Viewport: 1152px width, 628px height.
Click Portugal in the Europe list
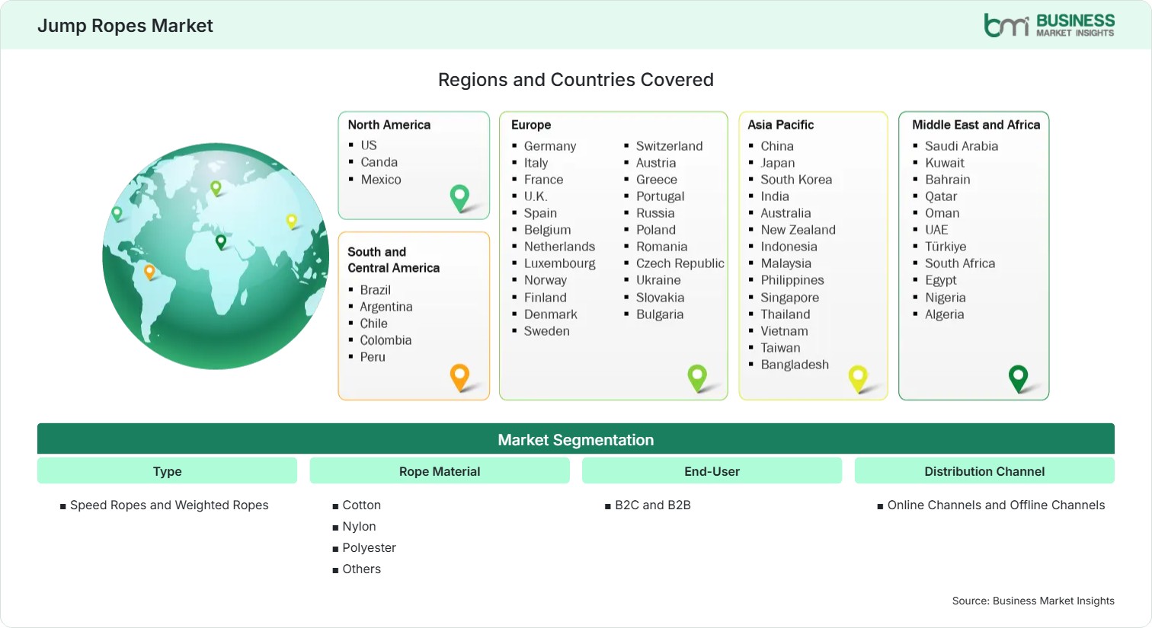click(660, 196)
